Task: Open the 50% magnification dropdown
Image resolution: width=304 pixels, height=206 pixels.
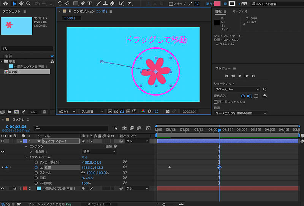Action: [x=67, y=112]
